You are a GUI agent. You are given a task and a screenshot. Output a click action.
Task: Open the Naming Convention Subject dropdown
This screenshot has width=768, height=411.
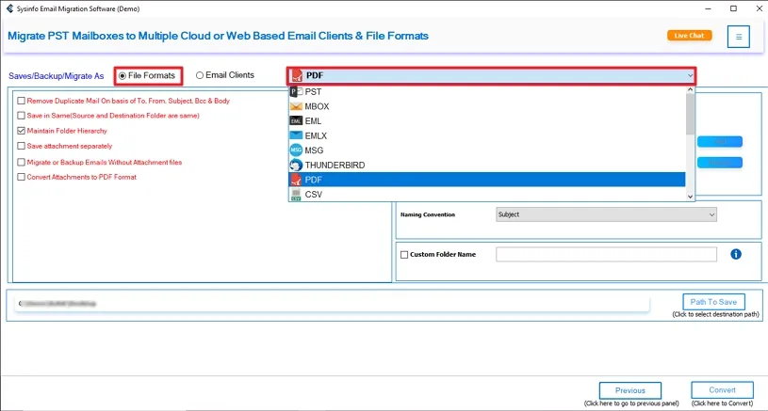pyautogui.click(x=606, y=214)
